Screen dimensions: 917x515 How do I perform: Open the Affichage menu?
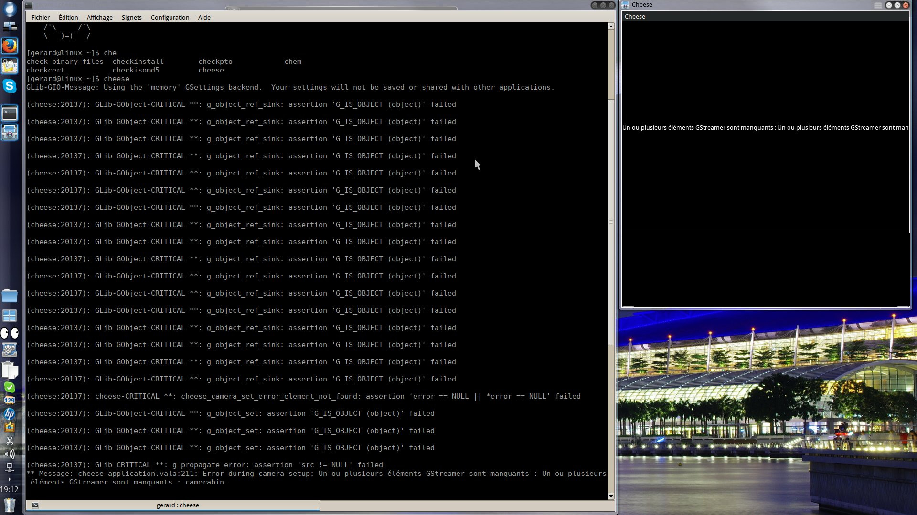[99, 17]
